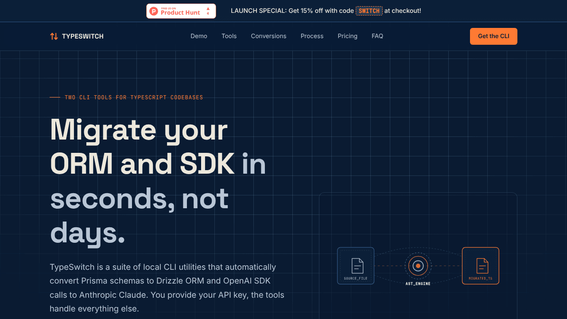The height and width of the screenshot is (319, 567).
Task: Select the SOURCE_FILE document icon
Action: pyautogui.click(x=357, y=266)
